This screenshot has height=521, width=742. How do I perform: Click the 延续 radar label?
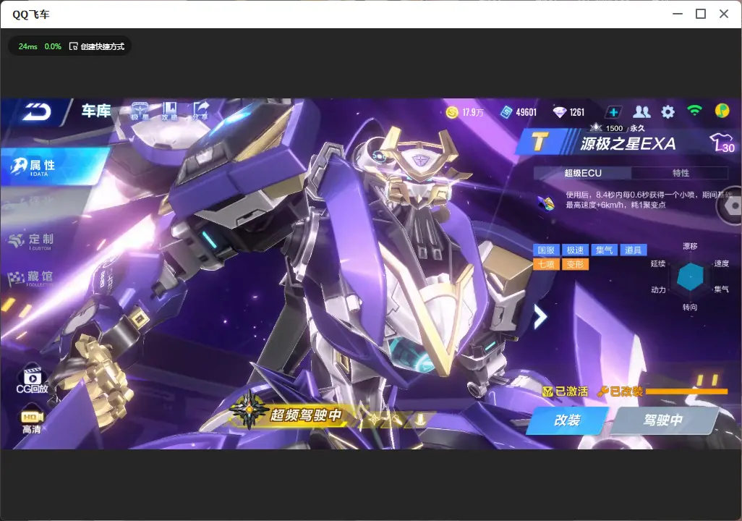(x=658, y=263)
